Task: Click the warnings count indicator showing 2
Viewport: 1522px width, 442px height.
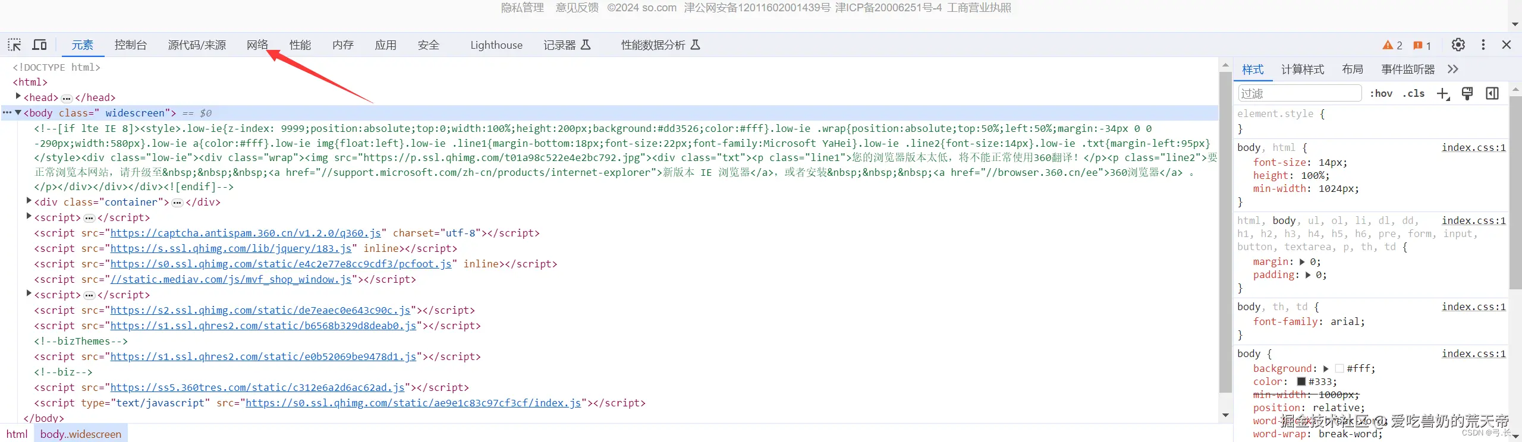Action: point(1392,45)
